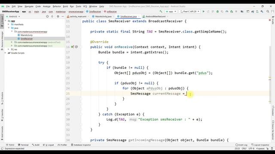This screenshot has height=154, width=275.
Task: Open the Pixel C API 29 device dropdown
Action: point(189,12)
